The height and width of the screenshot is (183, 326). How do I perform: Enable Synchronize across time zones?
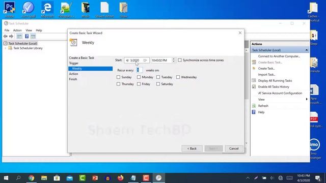pyautogui.click(x=180, y=60)
